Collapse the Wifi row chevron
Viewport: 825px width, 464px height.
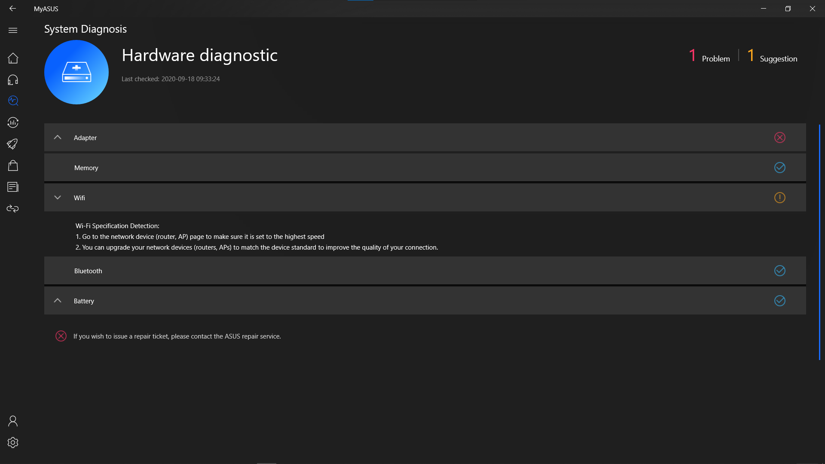pyautogui.click(x=58, y=198)
